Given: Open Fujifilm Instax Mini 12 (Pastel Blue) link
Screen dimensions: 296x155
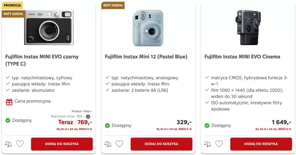Looking at the screenshot, I should pos(146,57).
